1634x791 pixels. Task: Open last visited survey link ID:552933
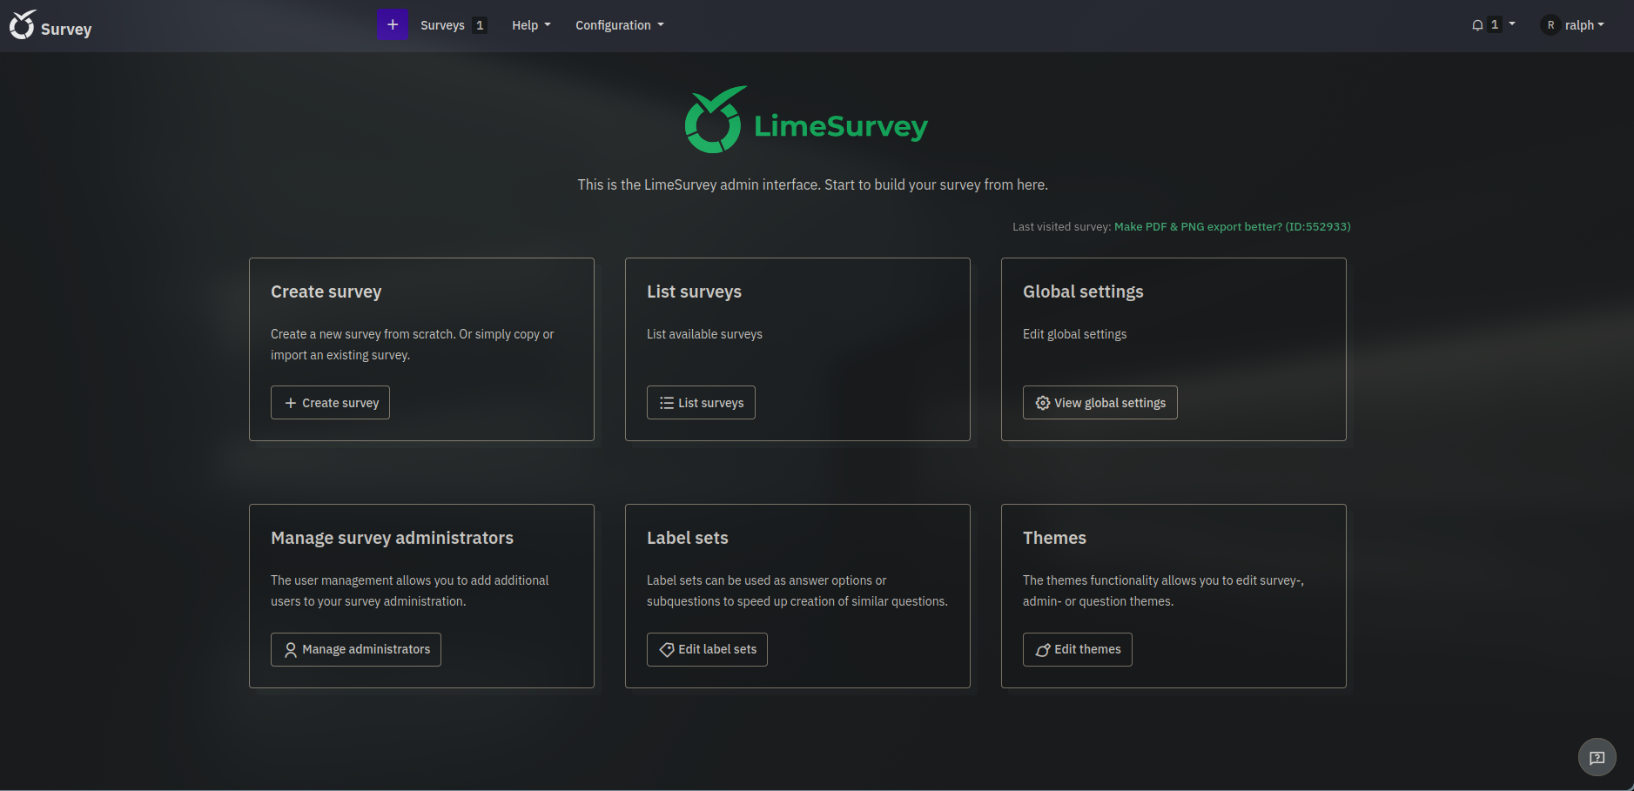pos(1232,226)
